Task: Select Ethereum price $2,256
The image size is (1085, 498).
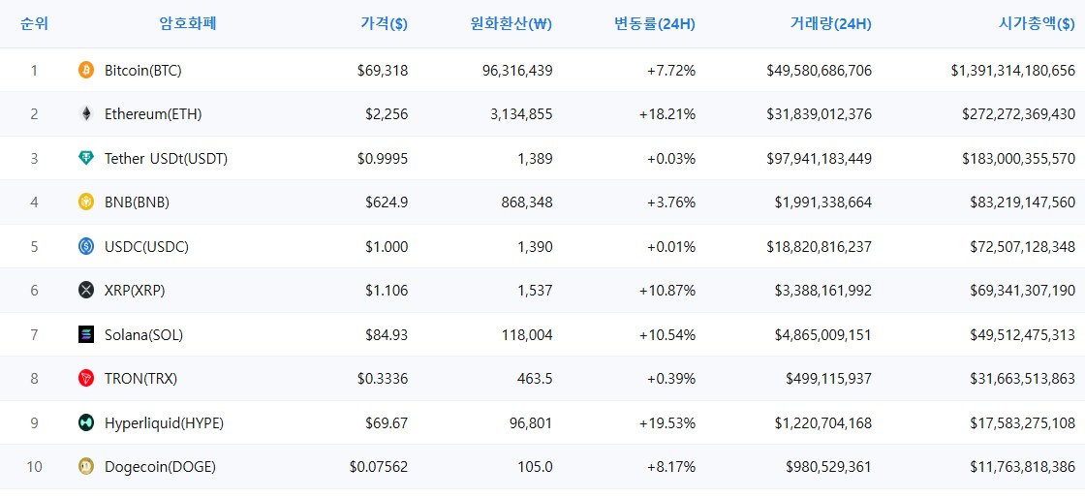Action: 387,114
